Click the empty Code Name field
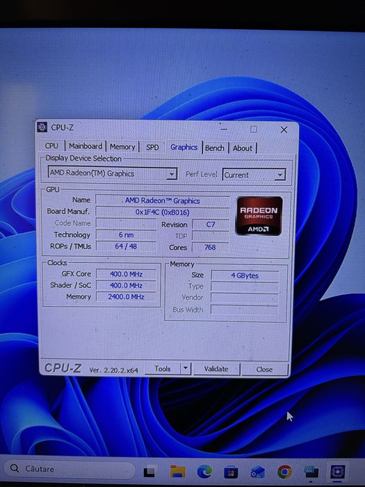365x487 pixels. click(x=126, y=223)
